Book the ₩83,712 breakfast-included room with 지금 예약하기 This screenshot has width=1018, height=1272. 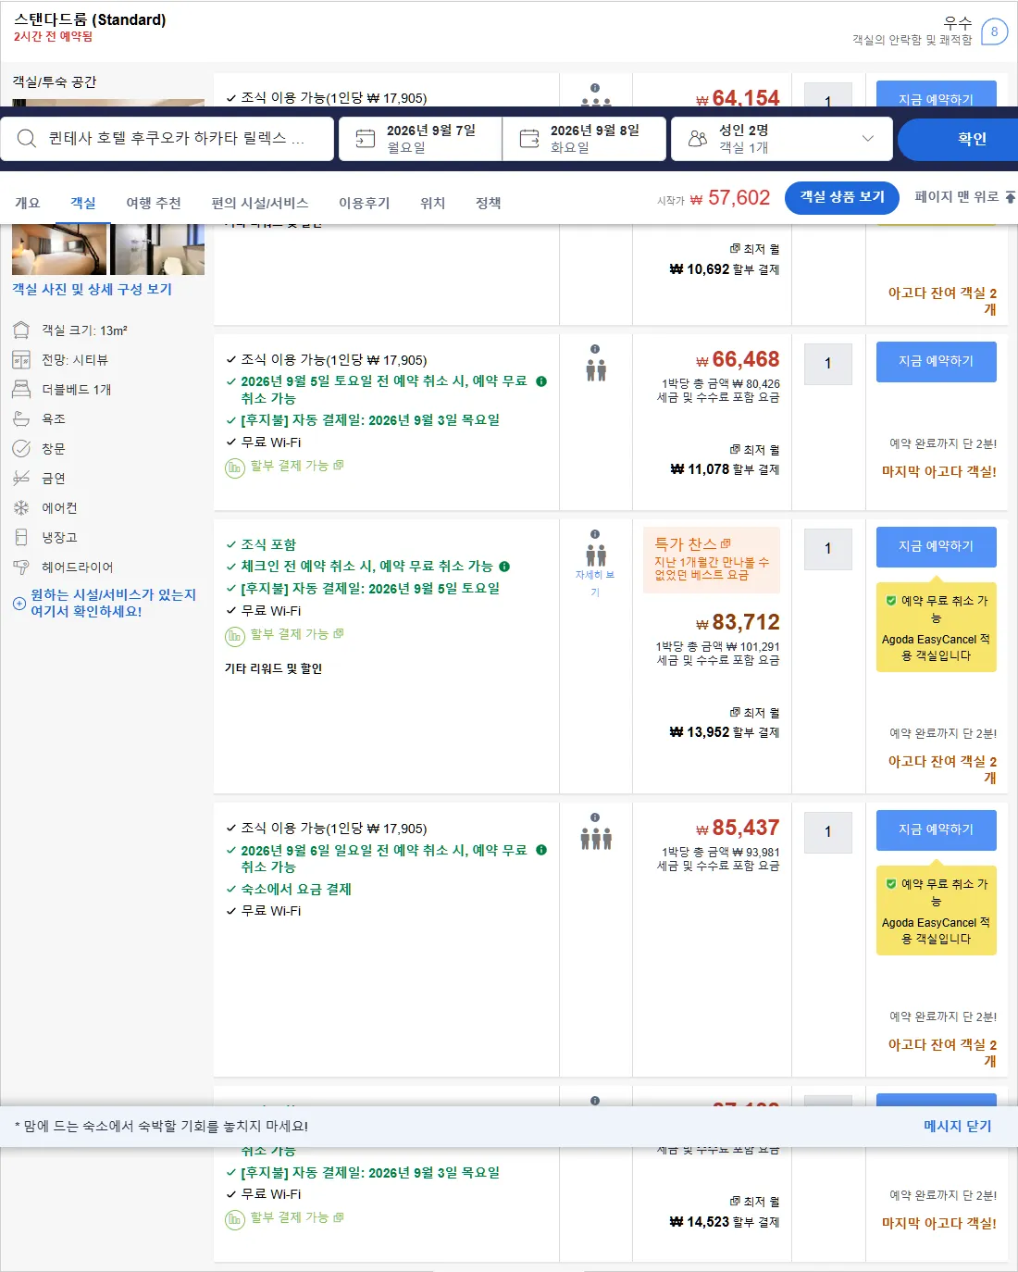(937, 546)
